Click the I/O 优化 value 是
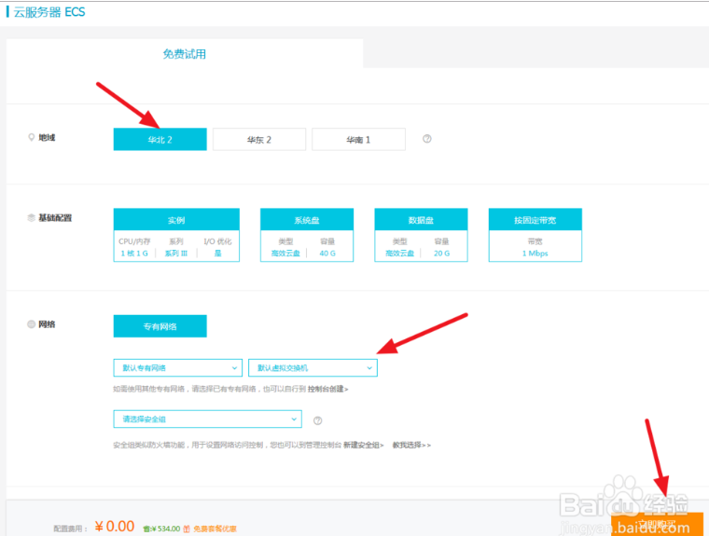Viewport: 709px width, 536px height. pyautogui.click(x=218, y=254)
